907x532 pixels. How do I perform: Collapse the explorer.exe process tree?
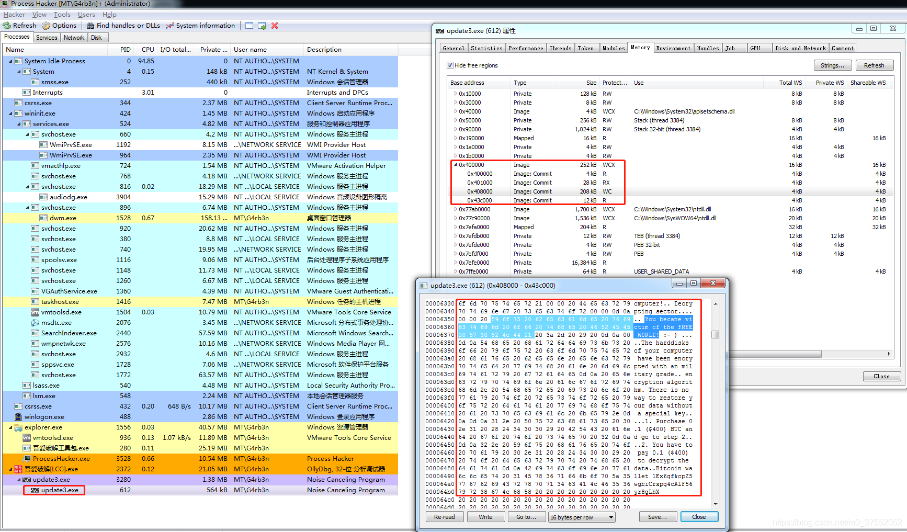coord(11,427)
